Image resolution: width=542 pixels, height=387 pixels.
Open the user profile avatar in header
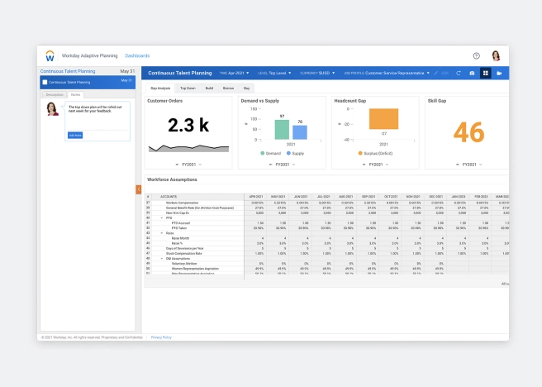pos(496,55)
